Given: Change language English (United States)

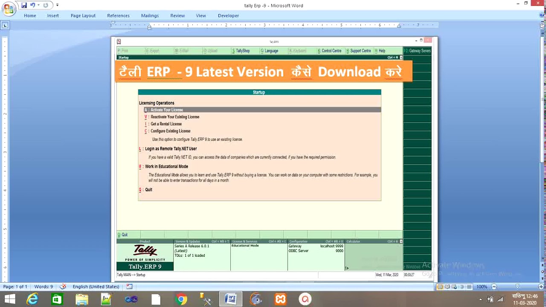Looking at the screenshot, I should 96,287.
